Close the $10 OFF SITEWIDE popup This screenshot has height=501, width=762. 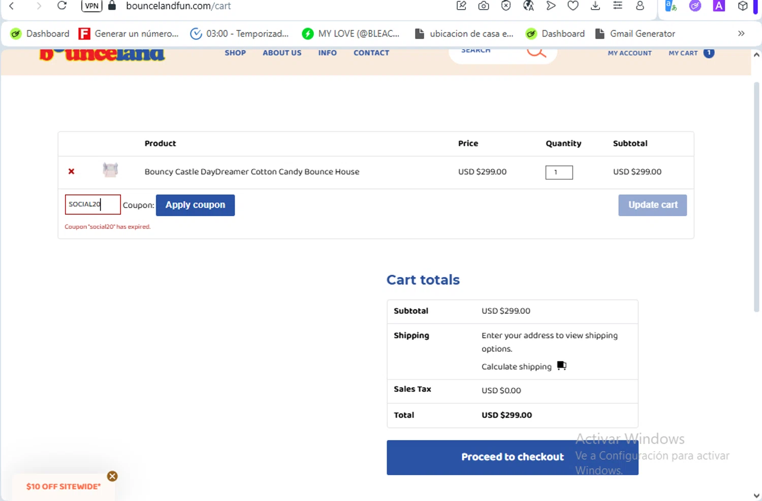point(112,476)
